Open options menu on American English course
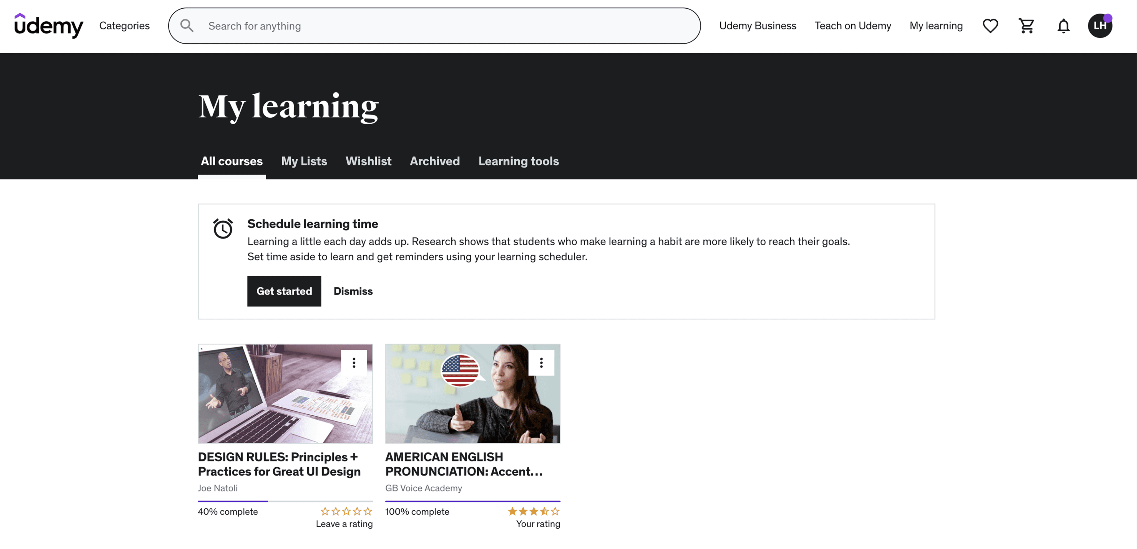The width and height of the screenshot is (1137, 549). [541, 363]
